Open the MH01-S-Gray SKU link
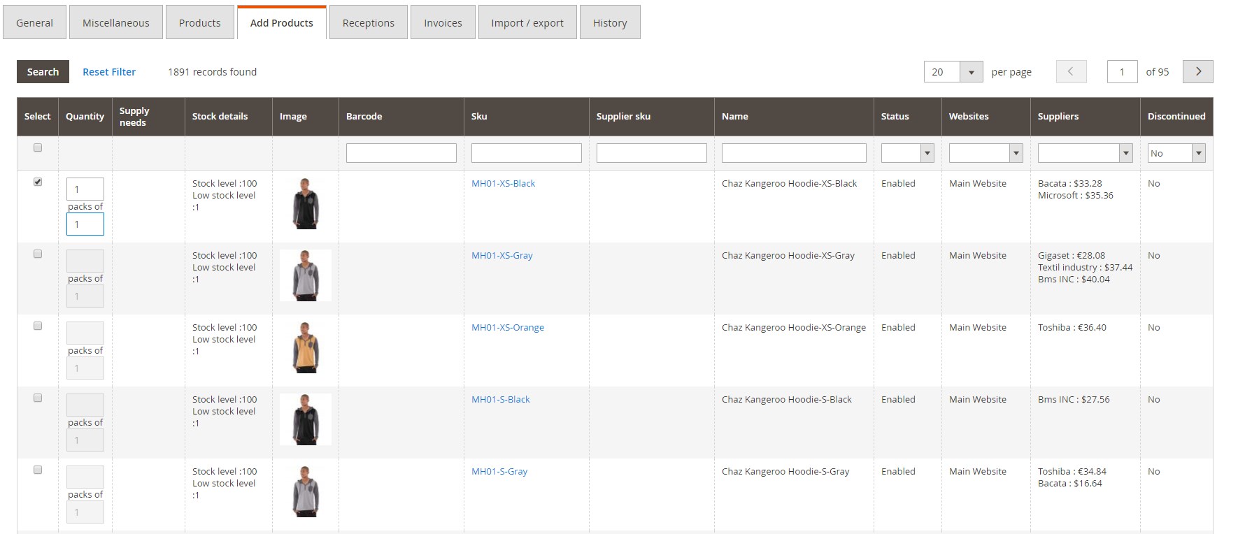The image size is (1238, 534). coord(499,472)
